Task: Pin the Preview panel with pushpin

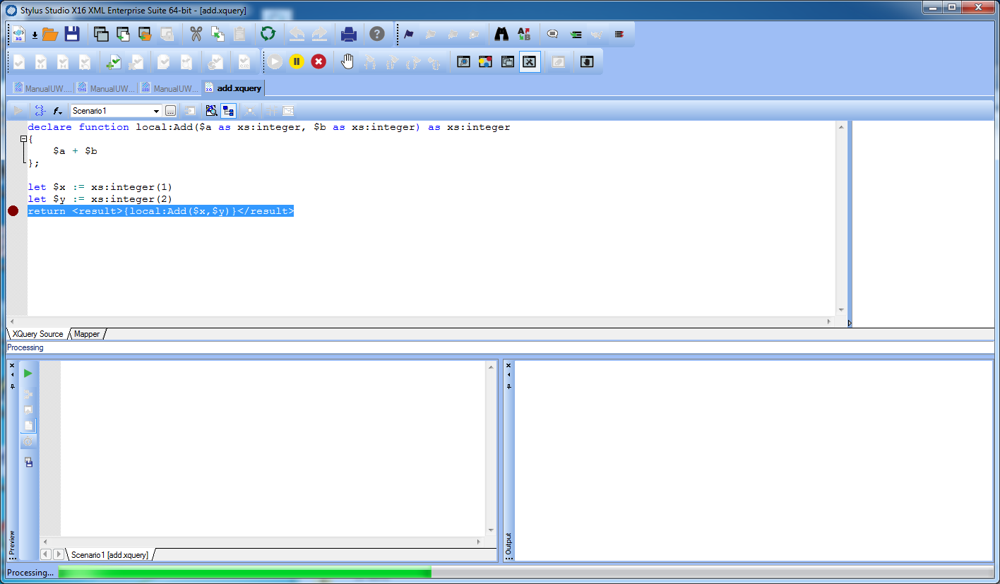Action: (12, 386)
